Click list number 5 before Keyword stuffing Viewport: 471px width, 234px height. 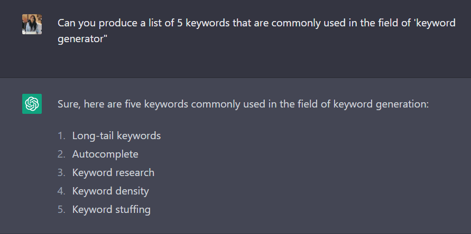pyautogui.click(x=61, y=209)
